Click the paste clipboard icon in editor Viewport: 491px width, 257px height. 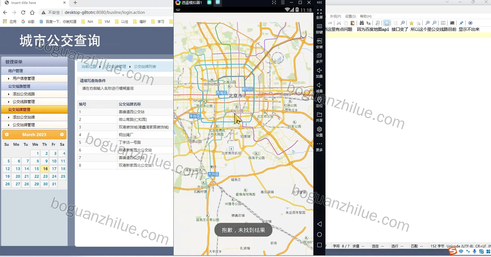(x=353, y=23)
